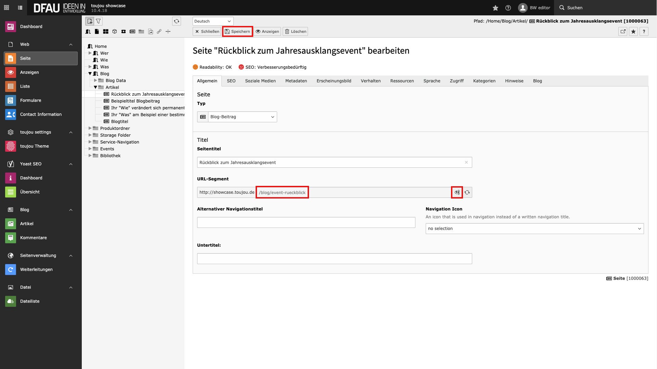Open the Formulare module

(41, 100)
